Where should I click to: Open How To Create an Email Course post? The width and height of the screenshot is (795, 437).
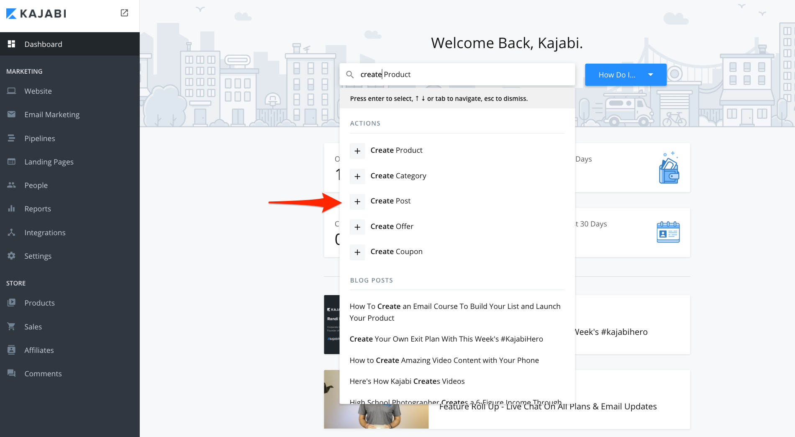click(455, 312)
